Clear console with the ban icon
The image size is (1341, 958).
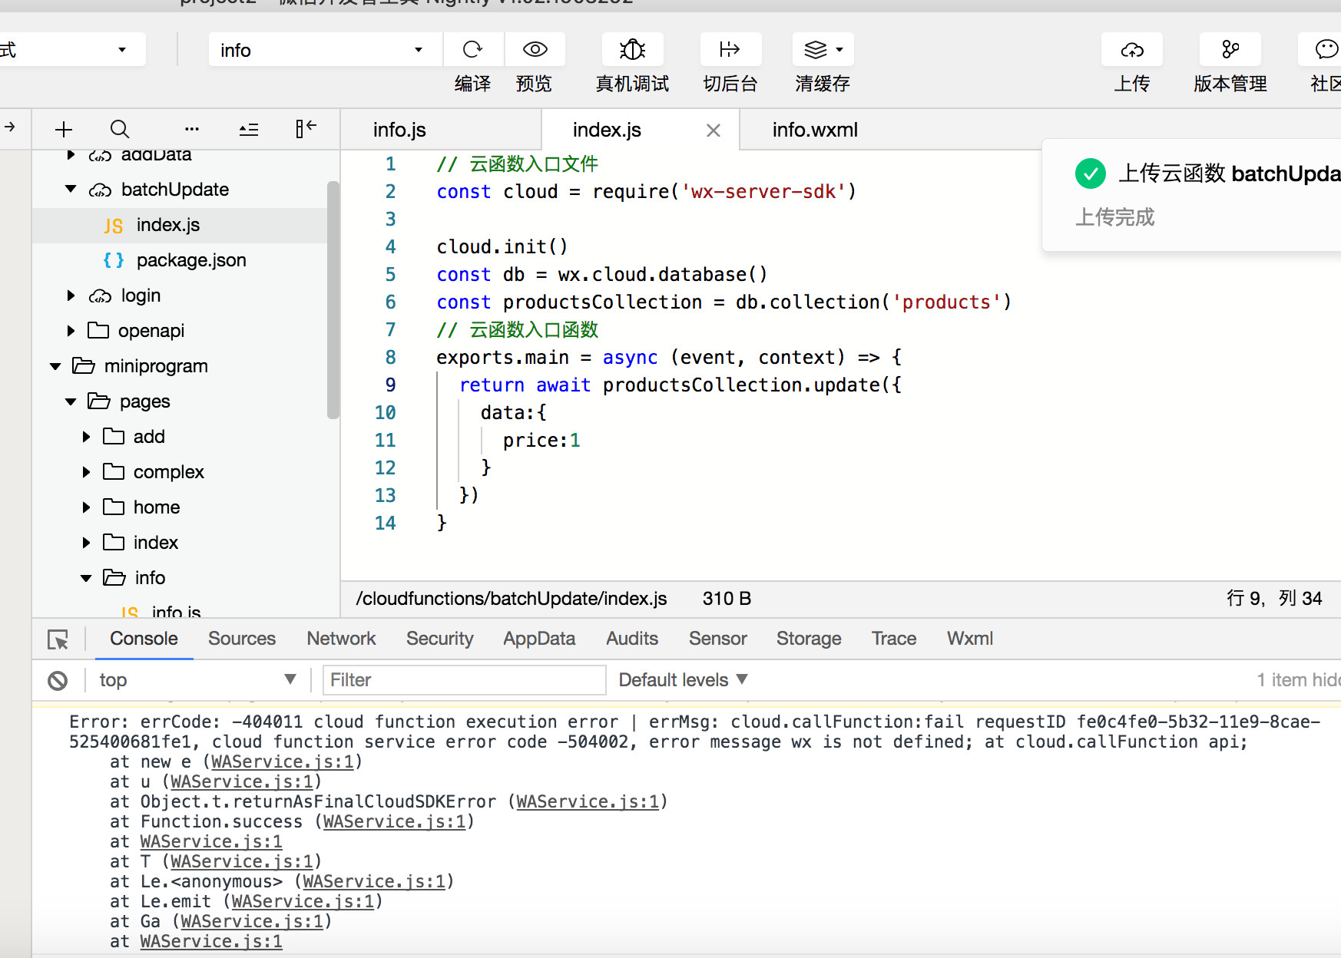click(x=58, y=680)
